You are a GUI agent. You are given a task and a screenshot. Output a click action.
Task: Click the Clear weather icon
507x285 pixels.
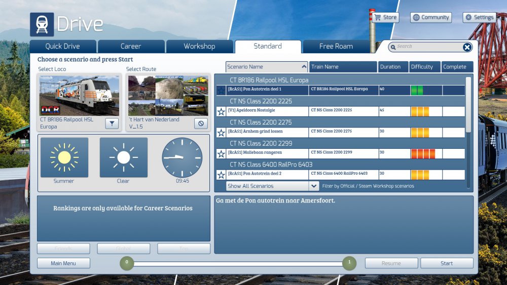coord(123,157)
